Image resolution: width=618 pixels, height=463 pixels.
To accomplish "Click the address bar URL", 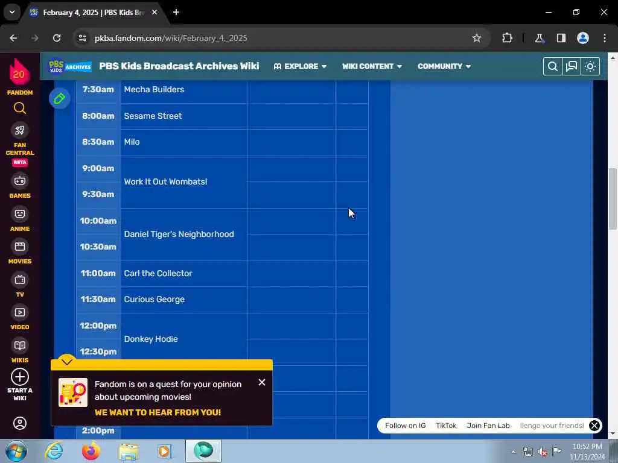I will tap(171, 38).
